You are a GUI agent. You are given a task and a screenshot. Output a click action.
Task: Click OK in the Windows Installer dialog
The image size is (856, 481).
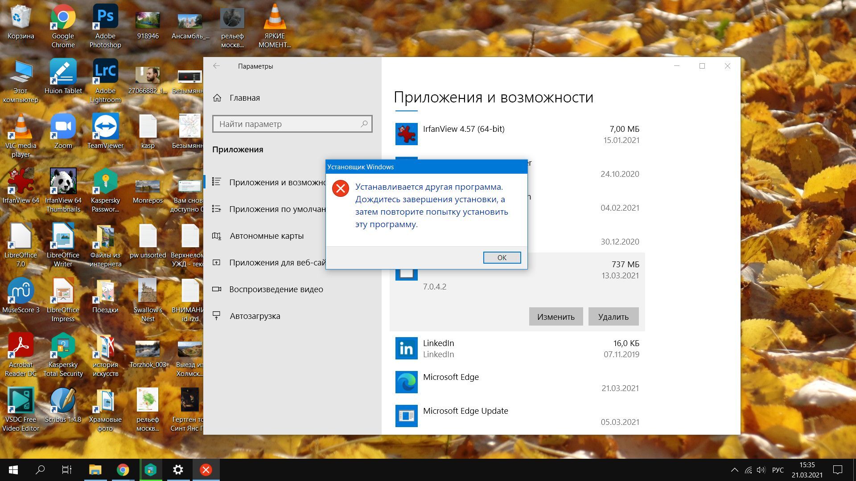pyautogui.click(x=502, y=257)
